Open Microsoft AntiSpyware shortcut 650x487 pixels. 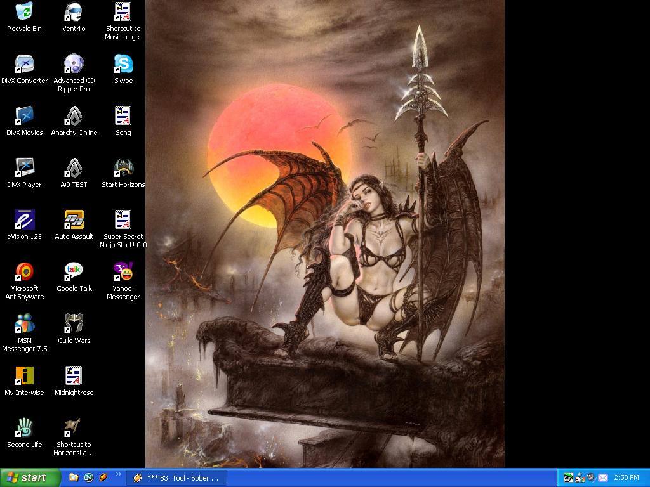coord(24,272)
